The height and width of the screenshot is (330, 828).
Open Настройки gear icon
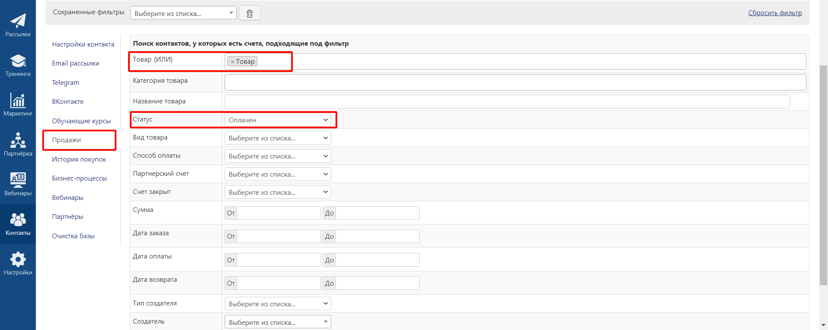[18, 263]
